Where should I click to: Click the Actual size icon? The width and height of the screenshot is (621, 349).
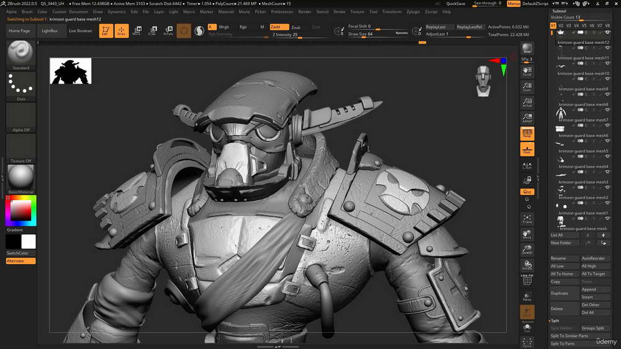(x=527, y=102)
